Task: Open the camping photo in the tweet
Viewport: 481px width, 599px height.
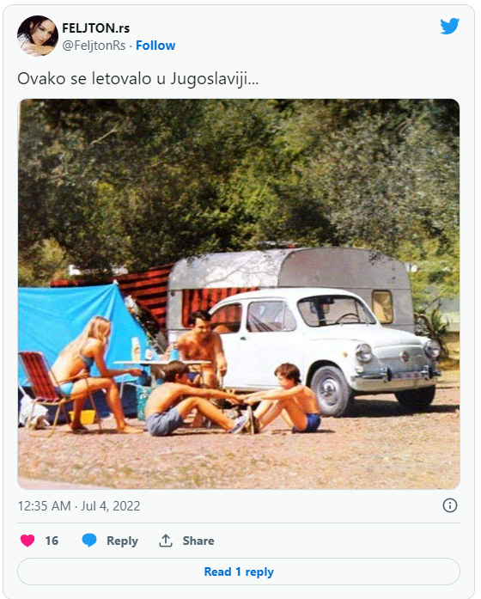Action: 239,294
